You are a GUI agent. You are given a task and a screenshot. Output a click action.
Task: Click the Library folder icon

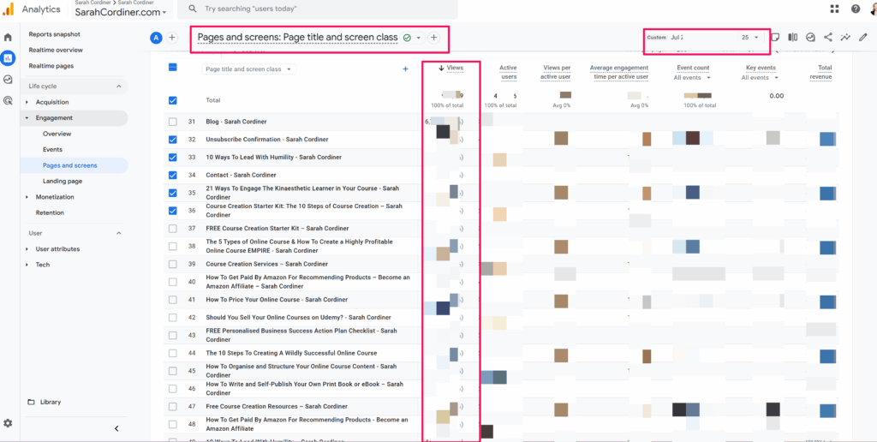click(x=31, y=402)
